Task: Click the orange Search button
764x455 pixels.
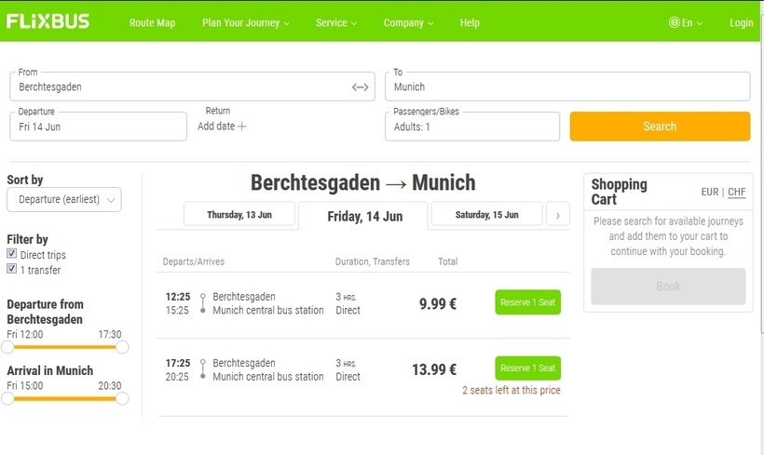Action: (660, 127)
